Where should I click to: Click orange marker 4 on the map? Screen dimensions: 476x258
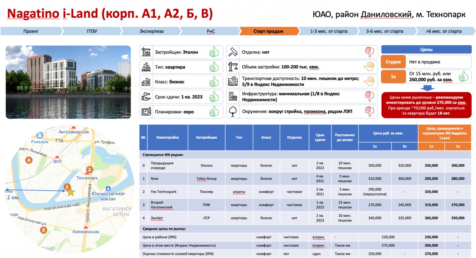pyautogui.click(x=28, y=160)
